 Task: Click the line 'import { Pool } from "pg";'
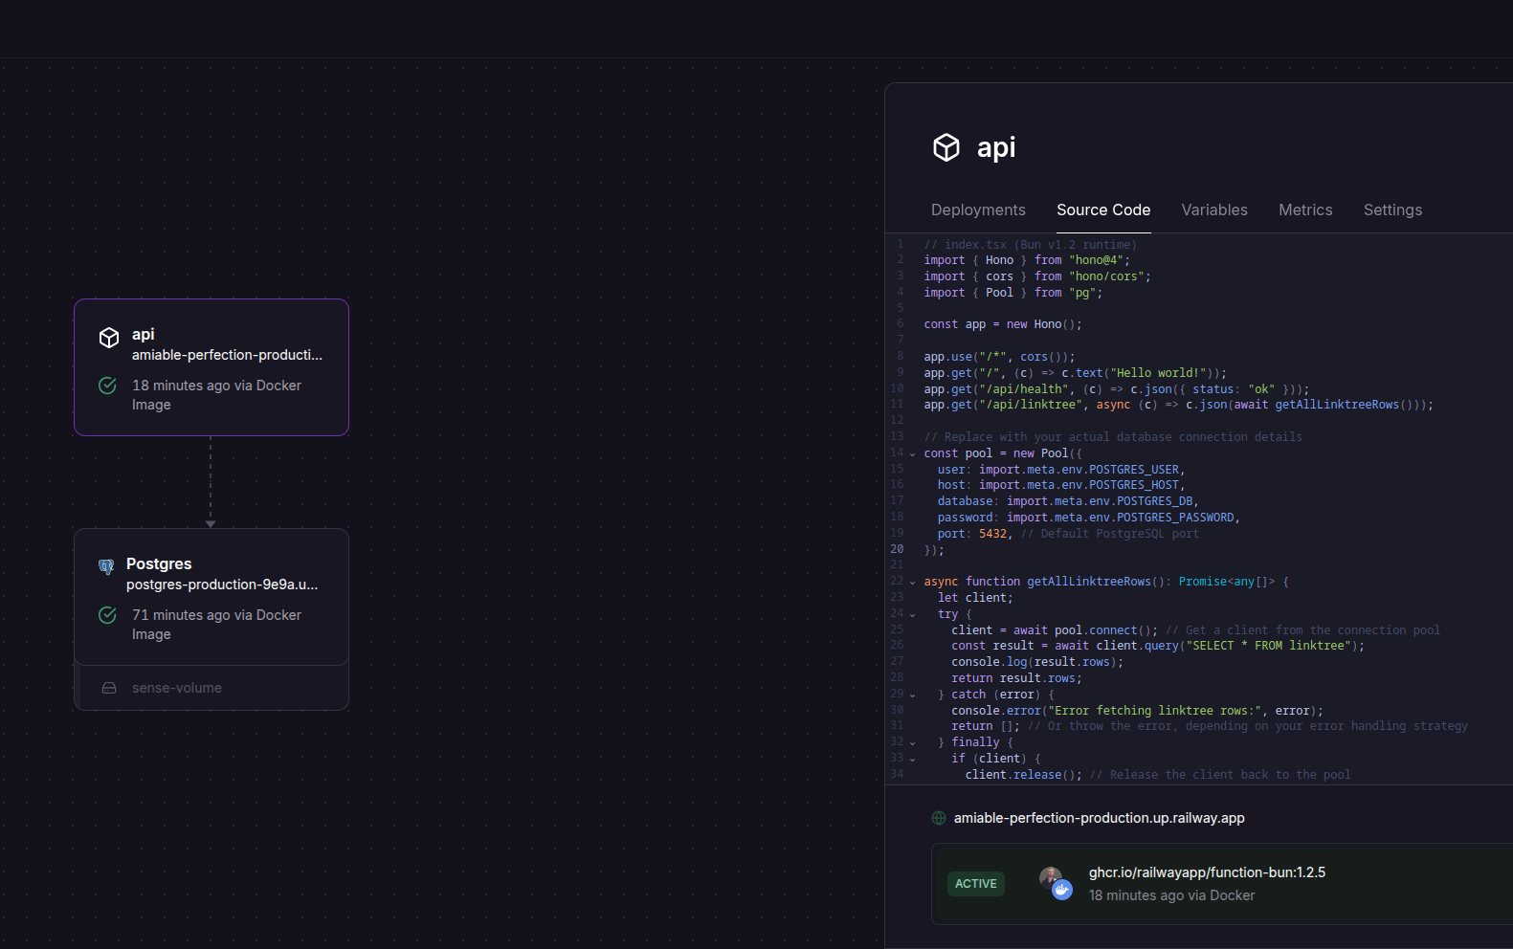pos(1012,293)
